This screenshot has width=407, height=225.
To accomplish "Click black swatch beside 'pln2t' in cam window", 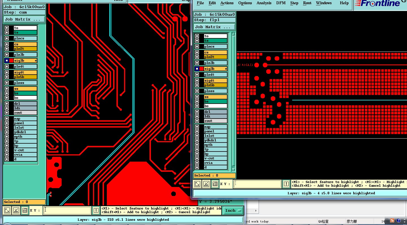I will point(11,49).
